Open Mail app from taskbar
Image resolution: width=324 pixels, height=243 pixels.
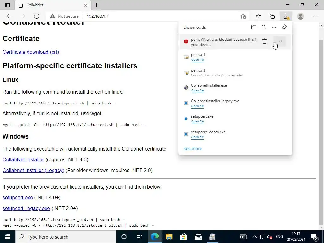point(198,237)
